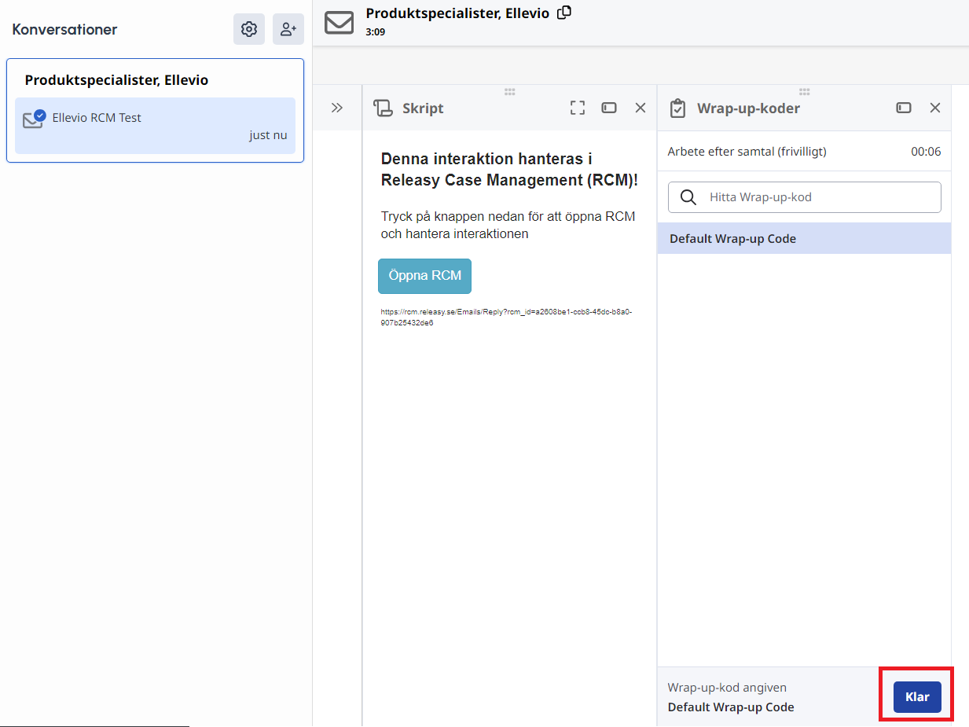Image resolution: width=969 pixels, height=727 pixels.
Task: Click the Wrap-up-koder panel drag handle
Action: point(804,91)
